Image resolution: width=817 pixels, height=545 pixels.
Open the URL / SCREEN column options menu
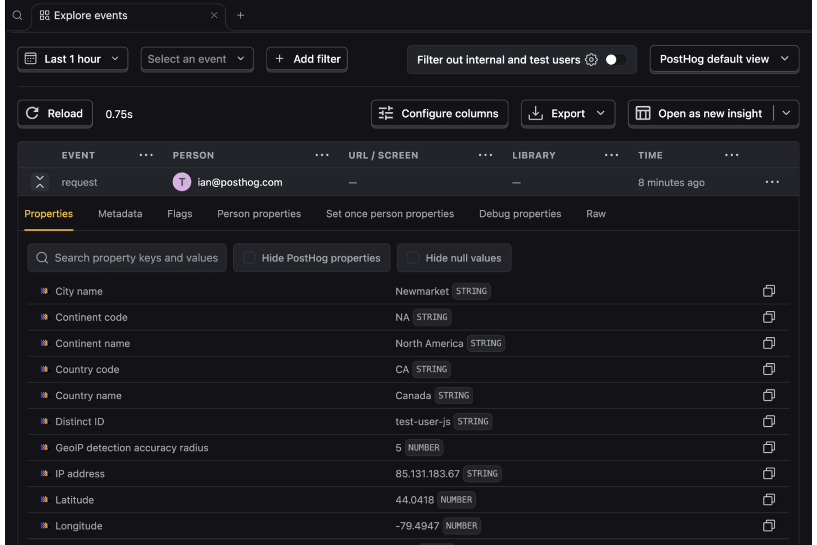(x=485, y=155)
